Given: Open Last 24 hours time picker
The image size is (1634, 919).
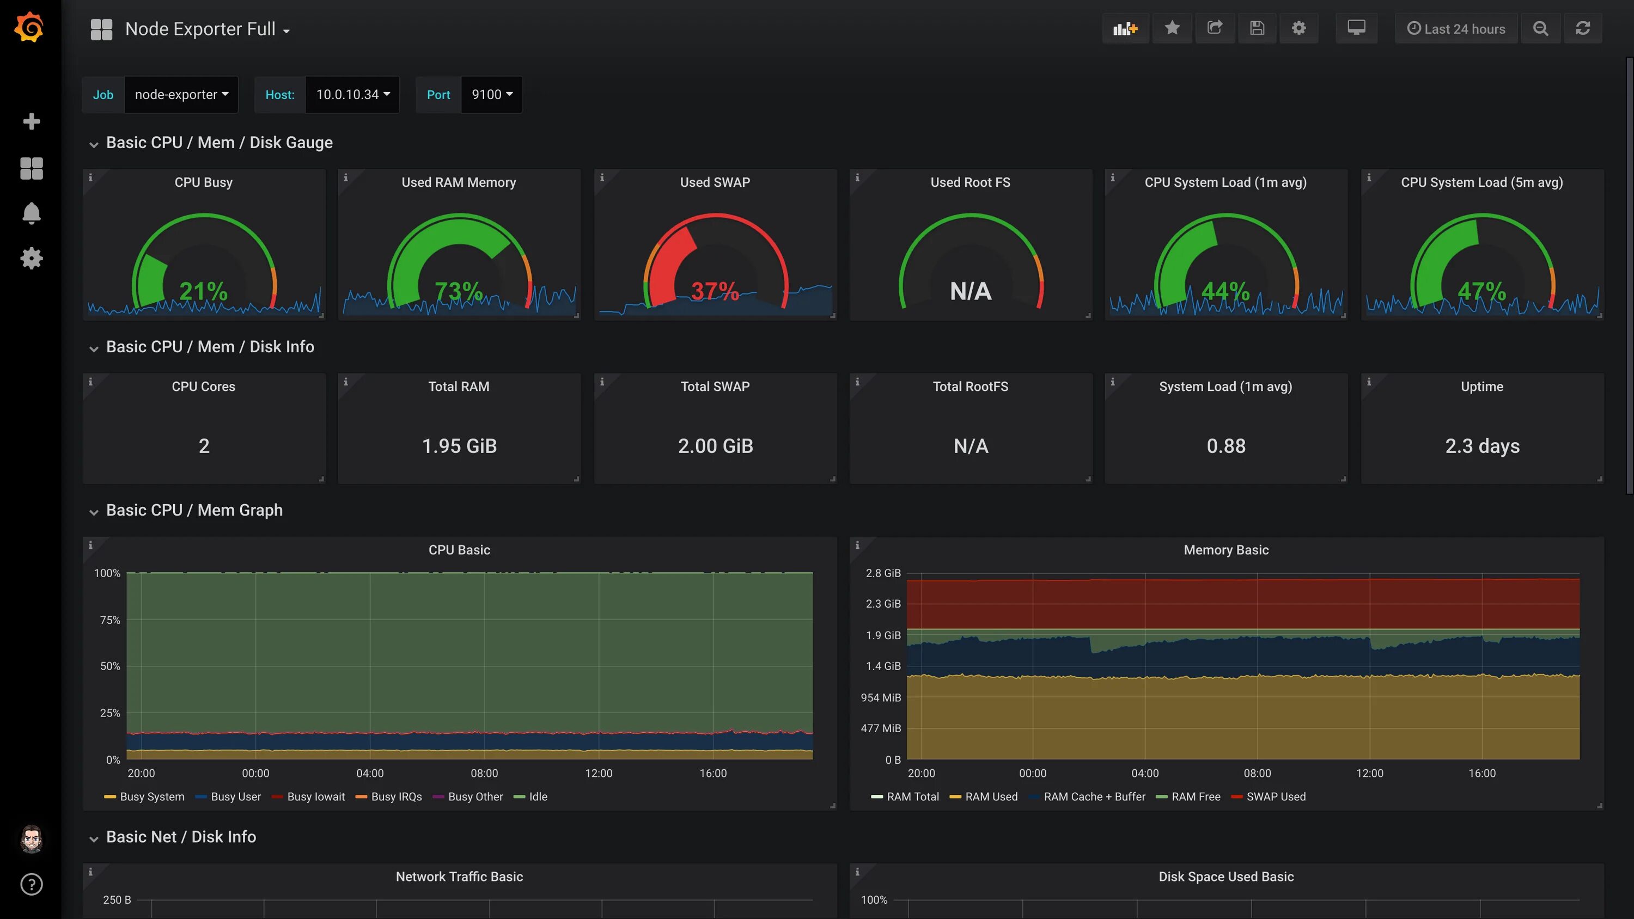Looking at the screenshot, I should 1456,28.
